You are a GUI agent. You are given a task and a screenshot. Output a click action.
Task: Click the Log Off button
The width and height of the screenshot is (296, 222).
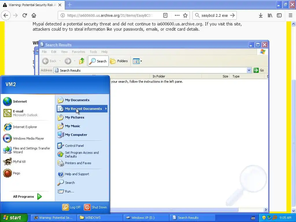coord(71,207)
